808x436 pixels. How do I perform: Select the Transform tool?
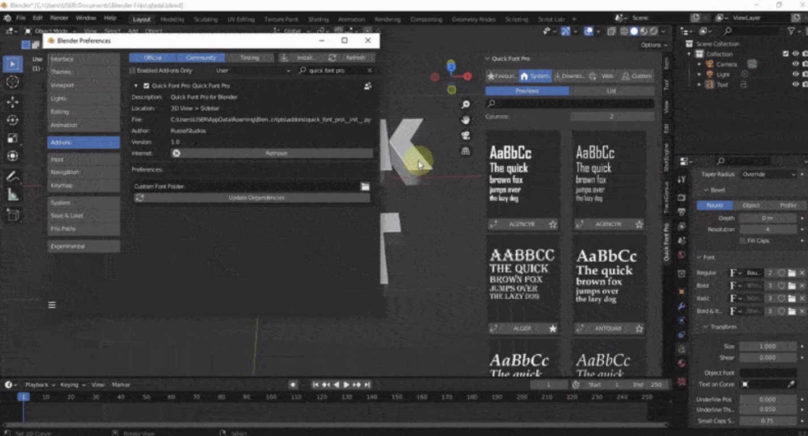point(12,156)
